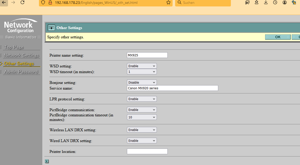Image resolution: width=300 pixels, height=165 pixels.
Task: Click the search magnifier icon
Action: point(180,3)
